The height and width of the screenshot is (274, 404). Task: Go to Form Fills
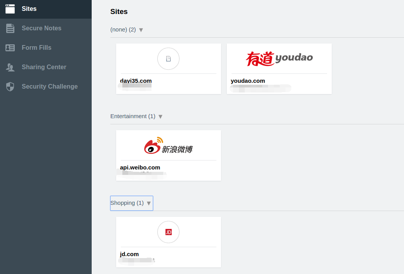[37, 48]
